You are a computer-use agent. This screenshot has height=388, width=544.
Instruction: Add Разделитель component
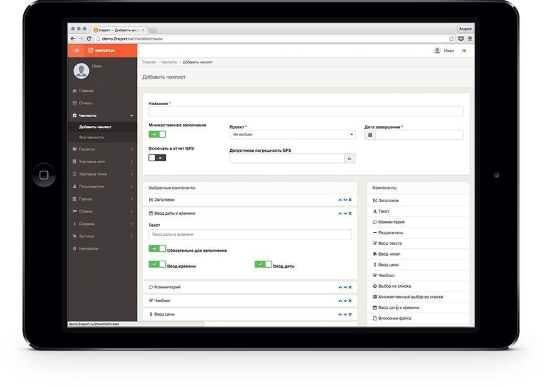click(x=418, y=232)
